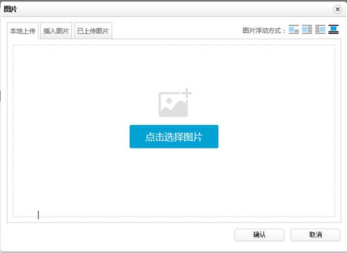Screen dimensions: 347x253
Task: Click the blue 点击选择图片 button
Action: [x=174, y=137]
